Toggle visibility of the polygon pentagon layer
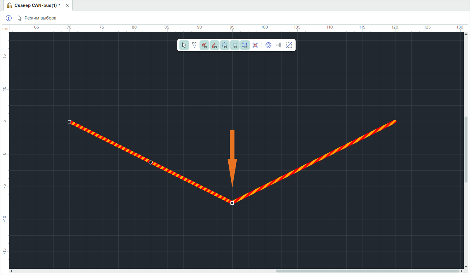470x275 pixels. [x=225, y=45]
